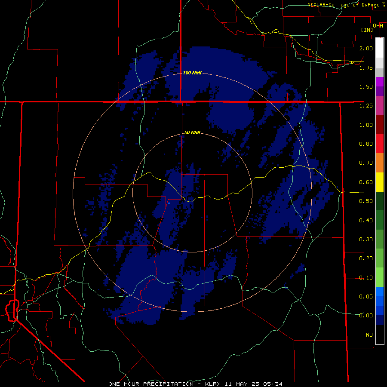Select the green 0.30 legend swatch
Viewport: 387px width, 387px height.
[x=380, y=239]
